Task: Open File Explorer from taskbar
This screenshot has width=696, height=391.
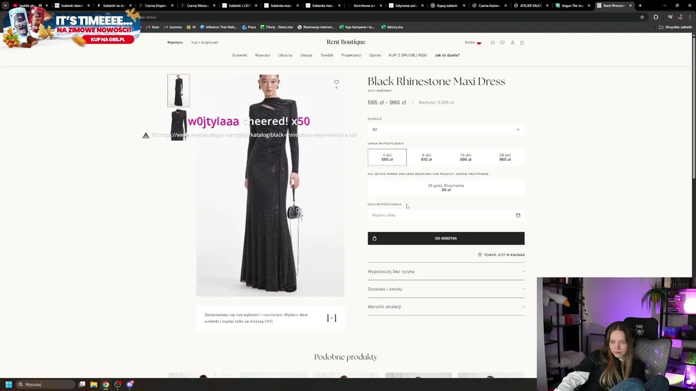Action: click(x=94, y=384)
